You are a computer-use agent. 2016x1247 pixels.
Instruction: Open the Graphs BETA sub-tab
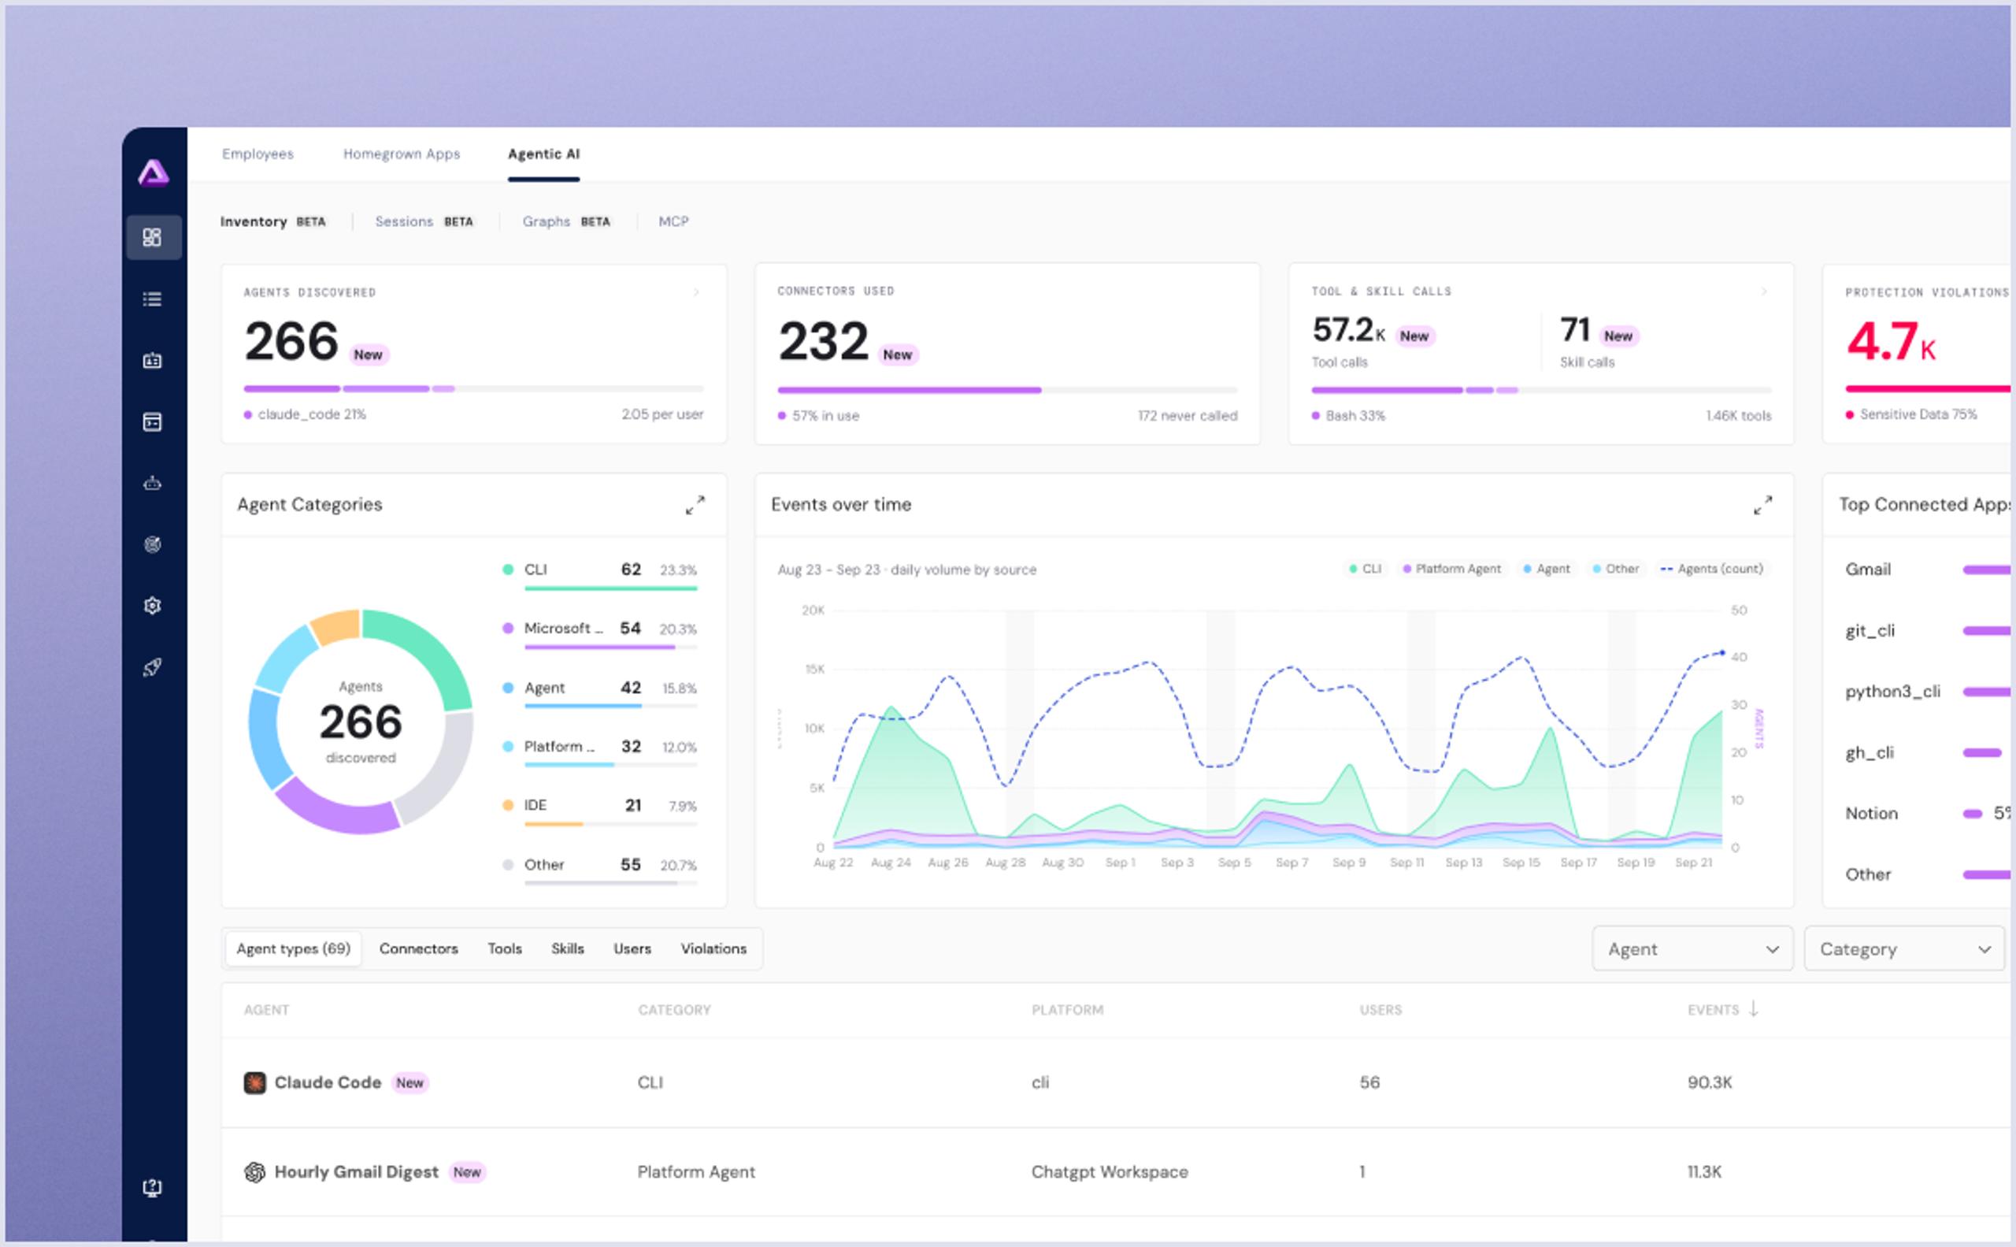[566, 222]
